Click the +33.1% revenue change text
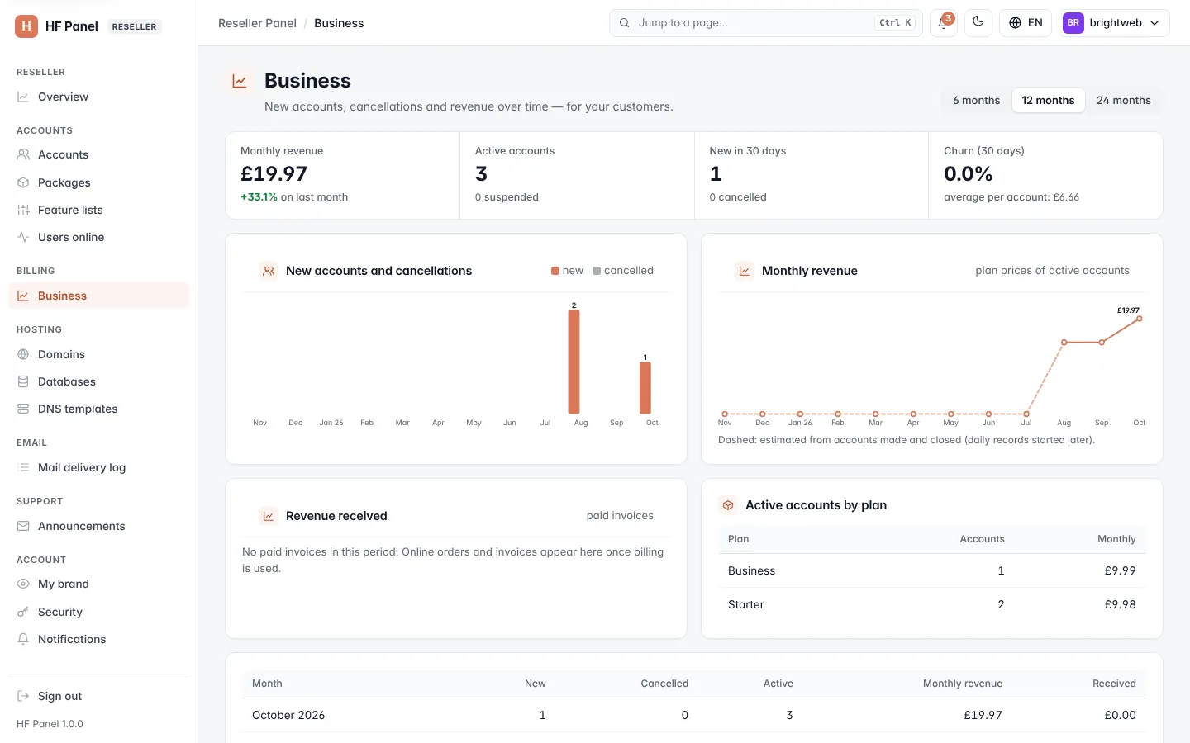The height and width of the screenshot is (743, 1190). point(259,197)
